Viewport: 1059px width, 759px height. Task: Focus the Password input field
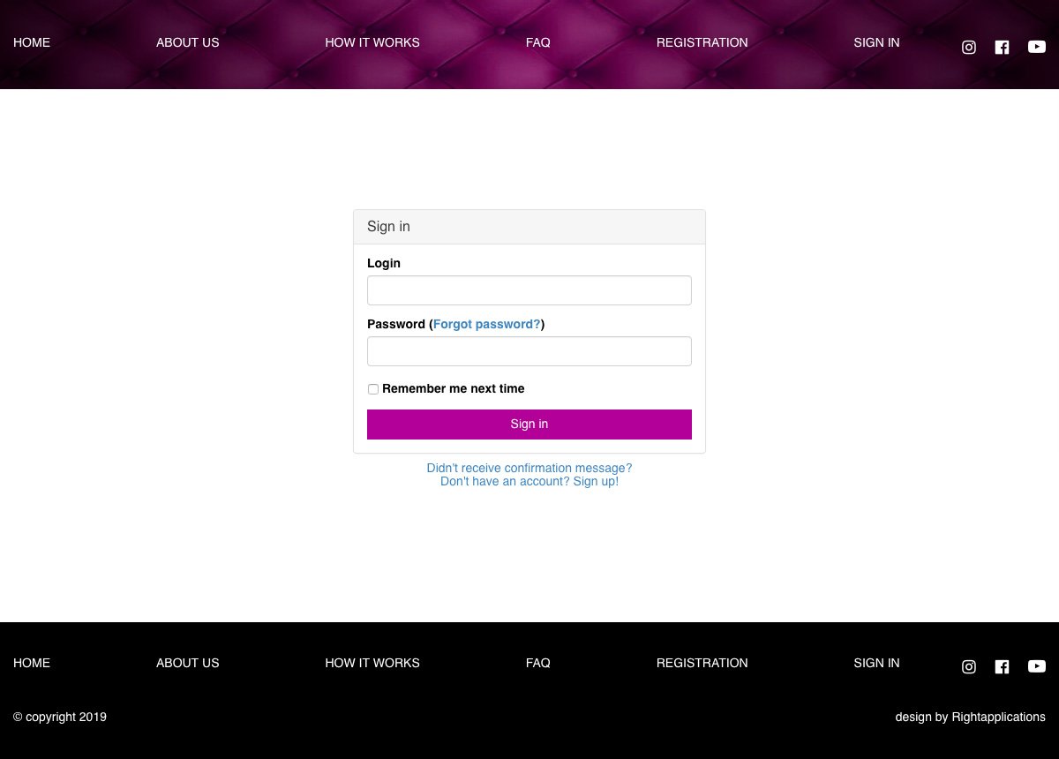(x=529, y=351)
